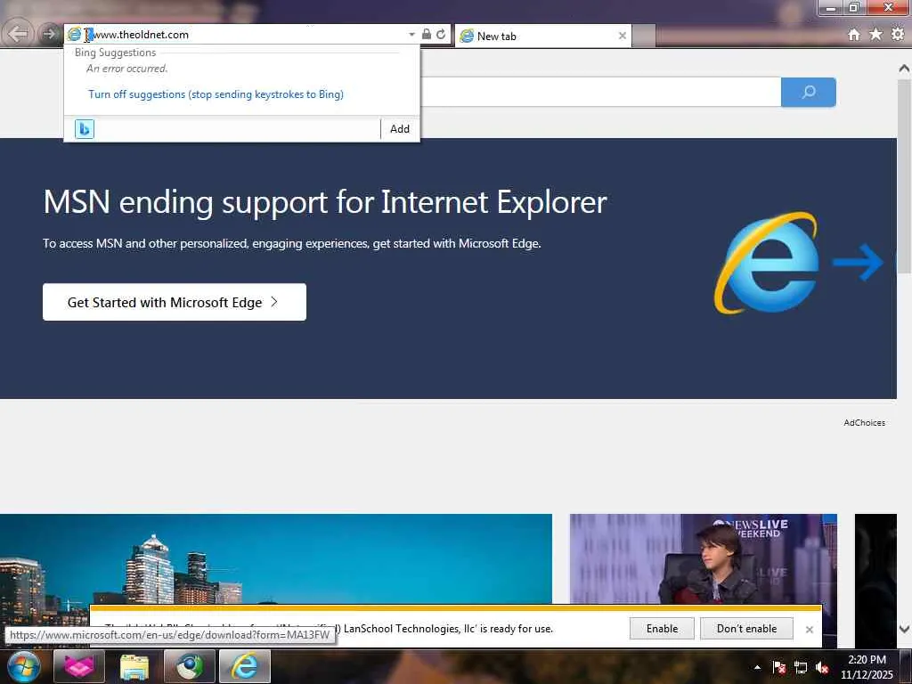Open the globe refresh taskbar app
912x684 pixels.
tap(190, 666)
